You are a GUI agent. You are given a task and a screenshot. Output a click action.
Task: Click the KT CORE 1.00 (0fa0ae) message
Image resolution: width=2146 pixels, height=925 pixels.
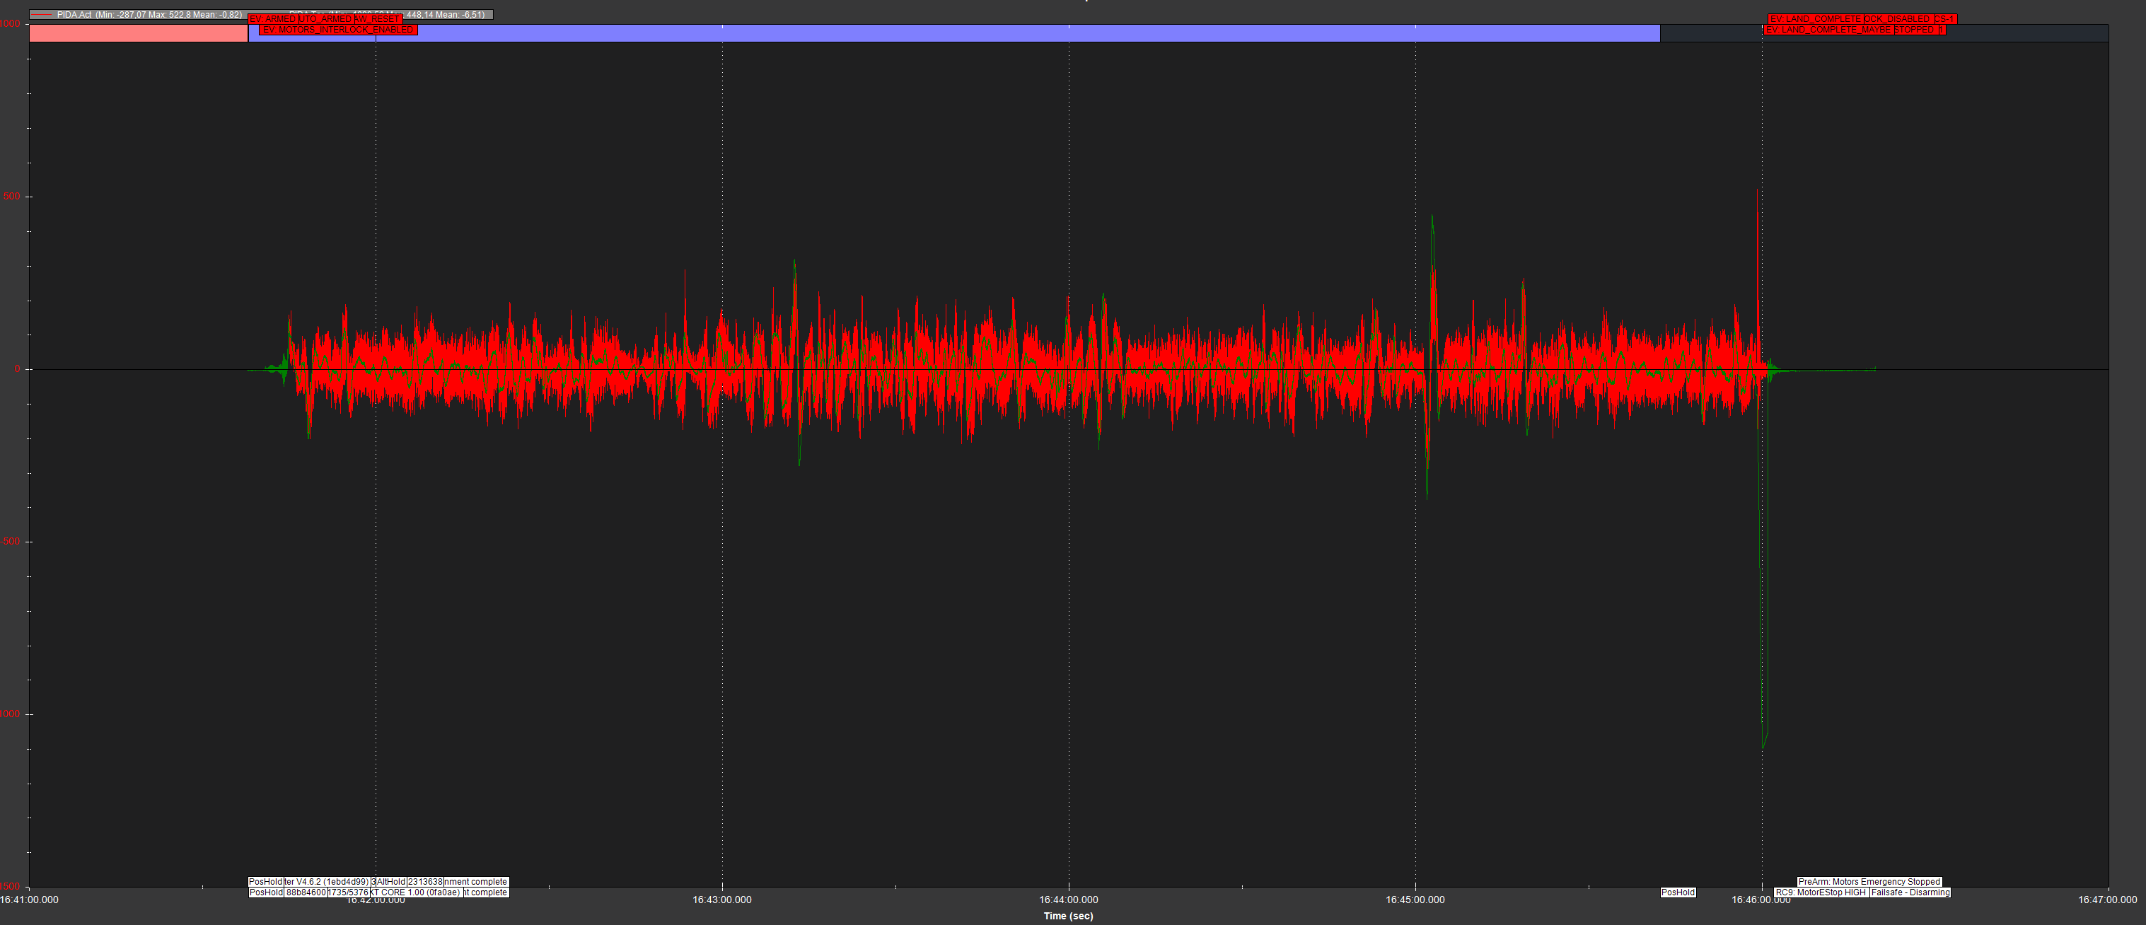[415, 892]
